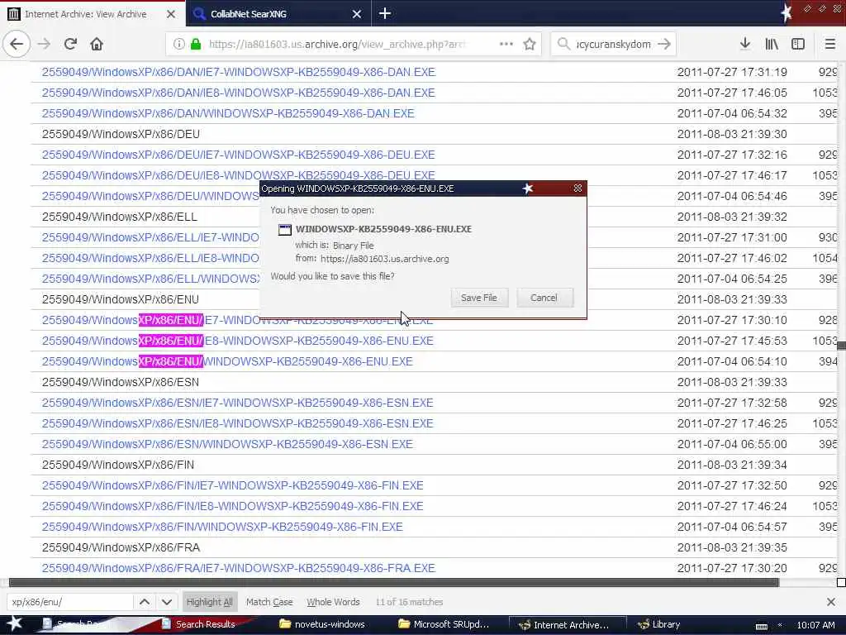Close the find bar
846x635 pixels.
(831, 602)
